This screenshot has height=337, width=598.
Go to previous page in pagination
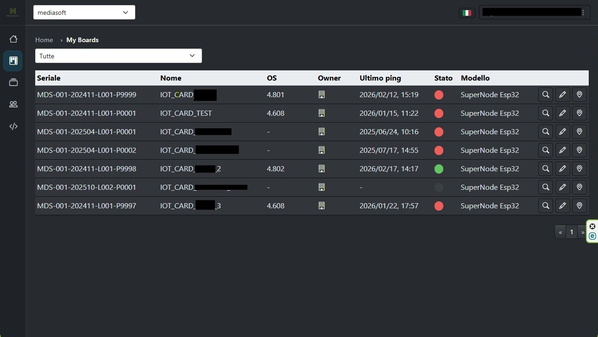tap(560, 232)
